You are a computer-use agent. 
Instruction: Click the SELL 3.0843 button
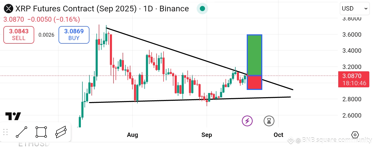pyautogui.click(x=19, y=35)
